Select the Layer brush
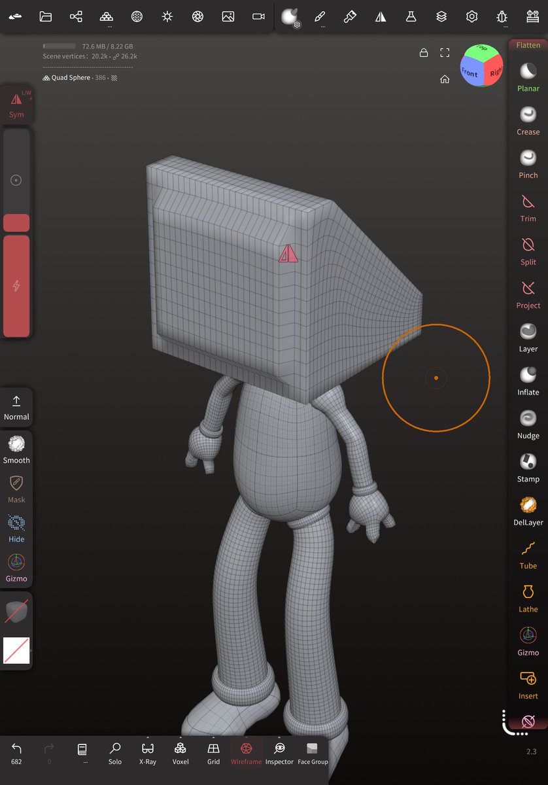Screen dimensions: 548x785 [x=528, y=338]
